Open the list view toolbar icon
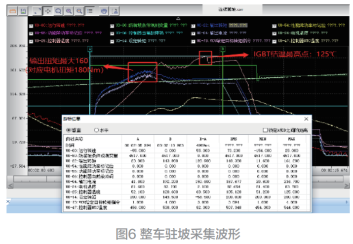353x244 pixels. tap(89, 10)
